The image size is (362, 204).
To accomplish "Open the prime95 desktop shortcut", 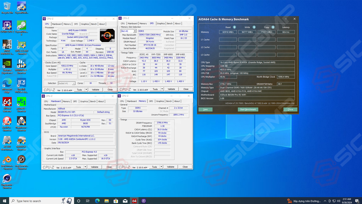I will [x=21, y=102].
